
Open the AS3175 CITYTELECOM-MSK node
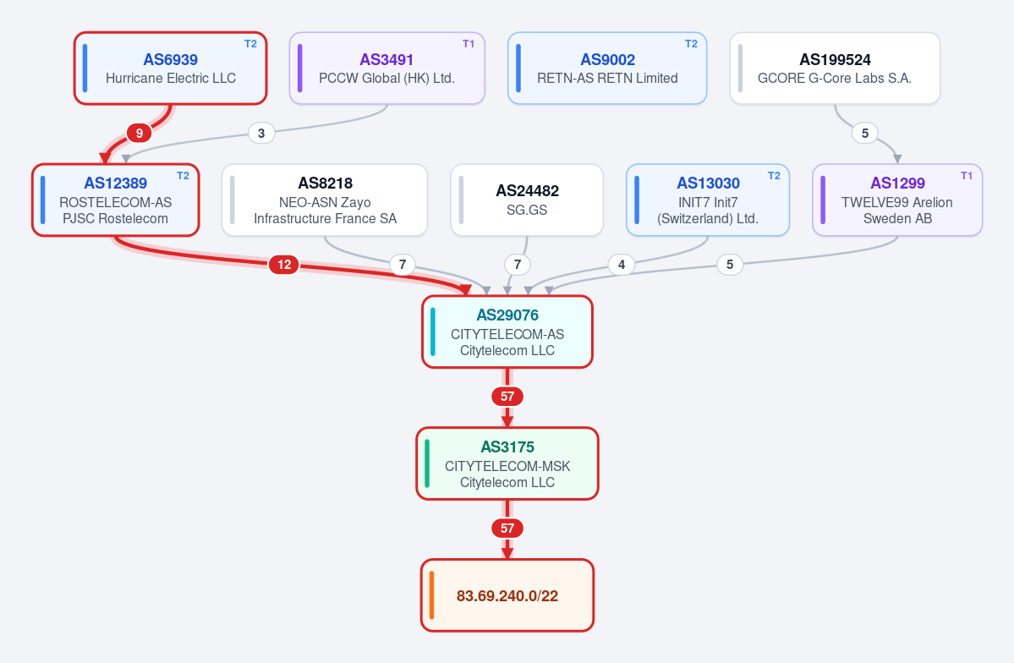[x=507, y=463]
